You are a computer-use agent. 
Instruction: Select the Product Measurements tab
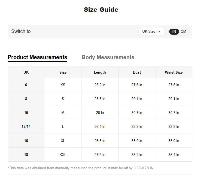pyautogui.click(x=37, y=57)
